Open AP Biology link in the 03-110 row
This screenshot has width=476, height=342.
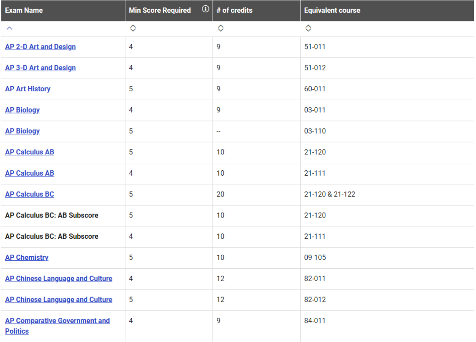coord(22,131)
